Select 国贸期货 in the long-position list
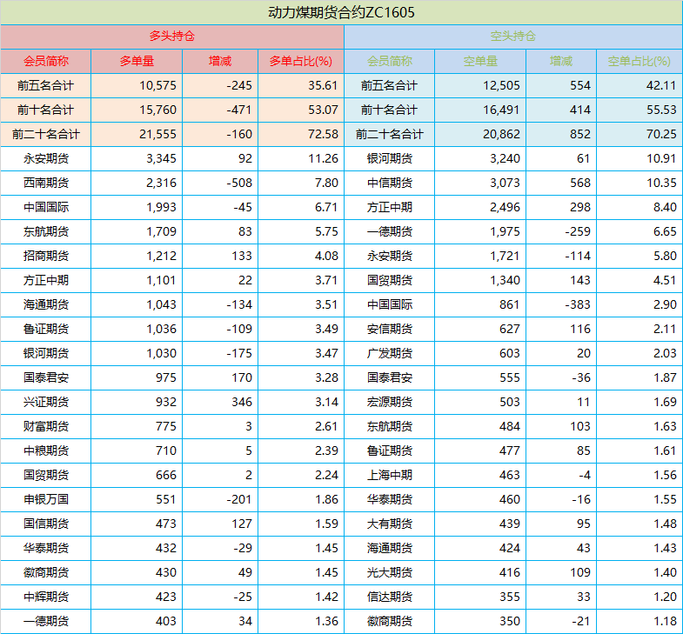 point(46,475)
